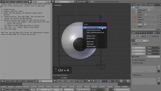Open the Object properties tab
The image size is (161, 91).
click(x=146, y=33)
